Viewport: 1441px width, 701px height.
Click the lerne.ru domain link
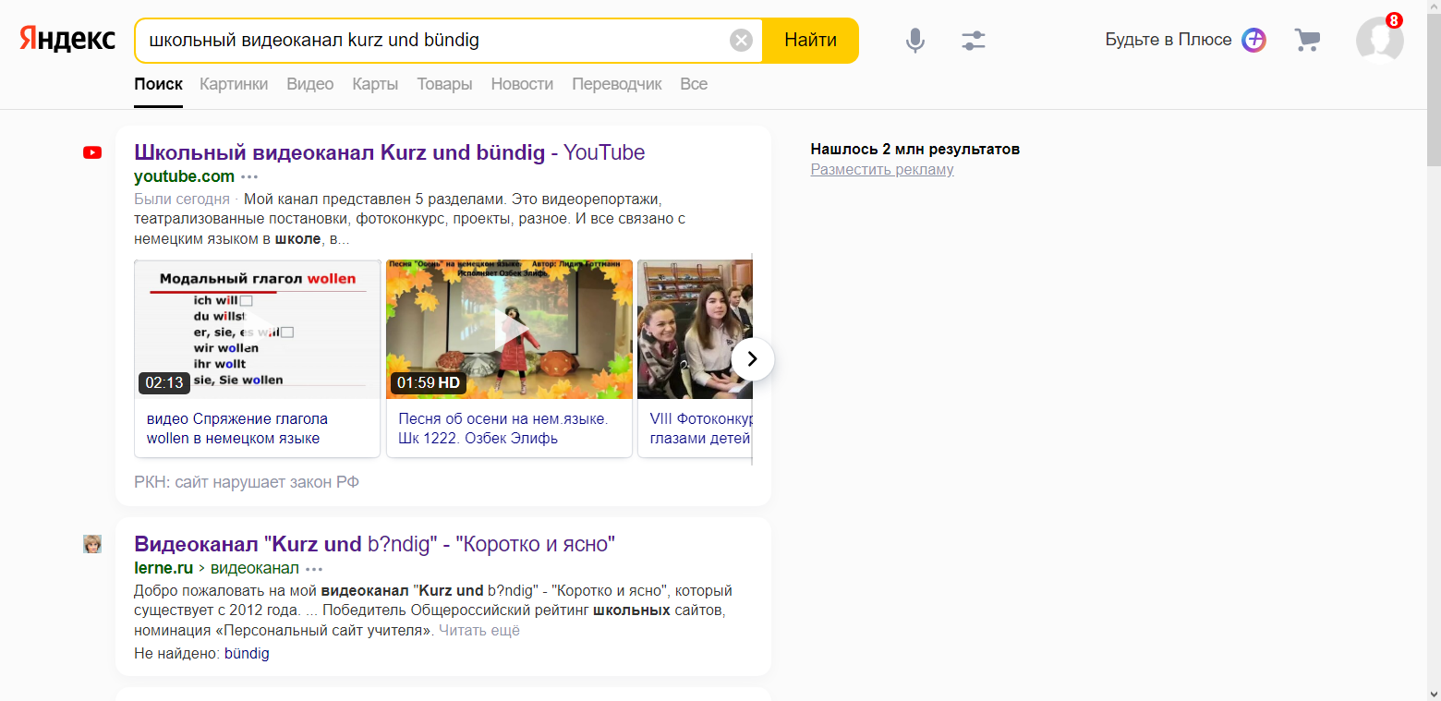click(163, 568)
